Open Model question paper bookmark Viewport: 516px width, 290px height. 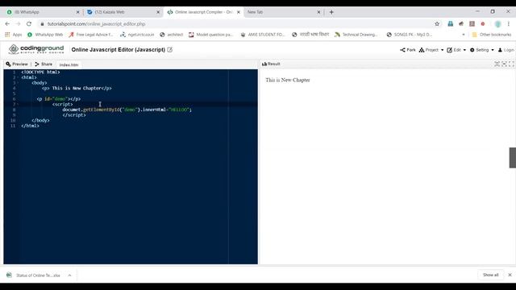(211, 35)
